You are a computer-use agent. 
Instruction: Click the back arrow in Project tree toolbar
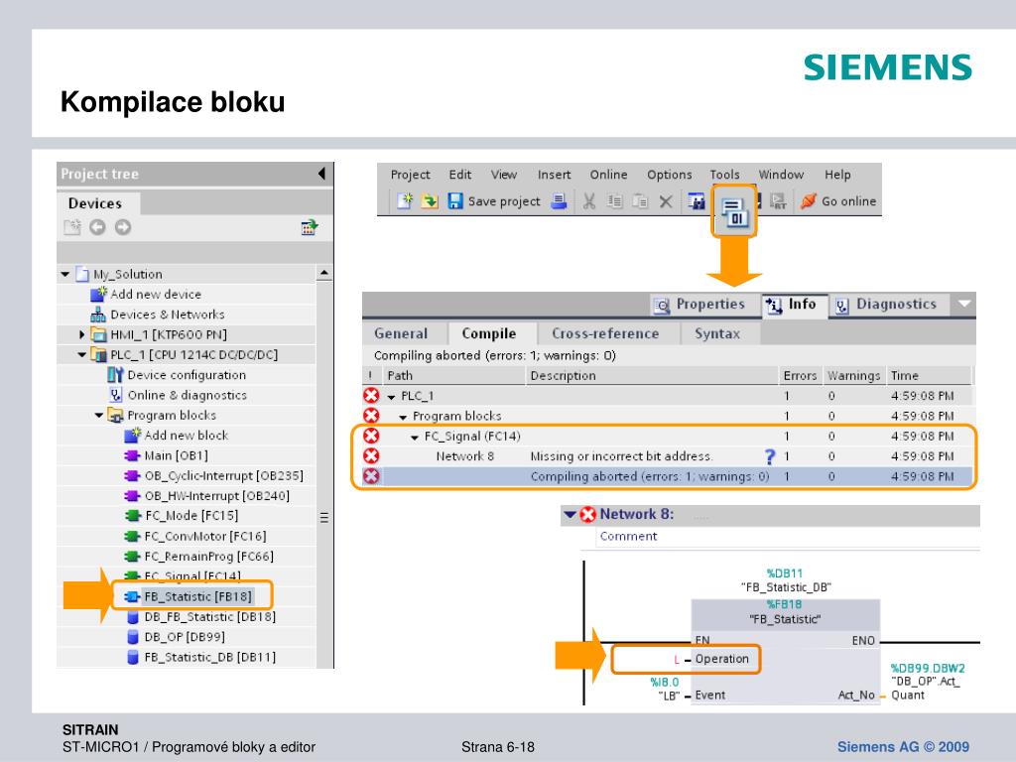(97, 227)
